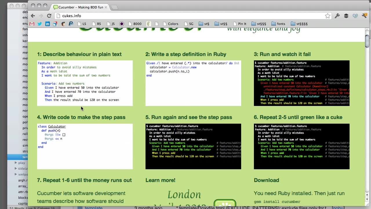Screen dimensions: 371x209
Task: Open the st§§§§ bookmarks folder
Action: (299, 24)
